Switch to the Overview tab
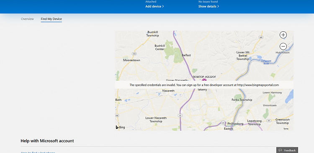The width and height of the screenshot is (314, 153). click(27, 19)
